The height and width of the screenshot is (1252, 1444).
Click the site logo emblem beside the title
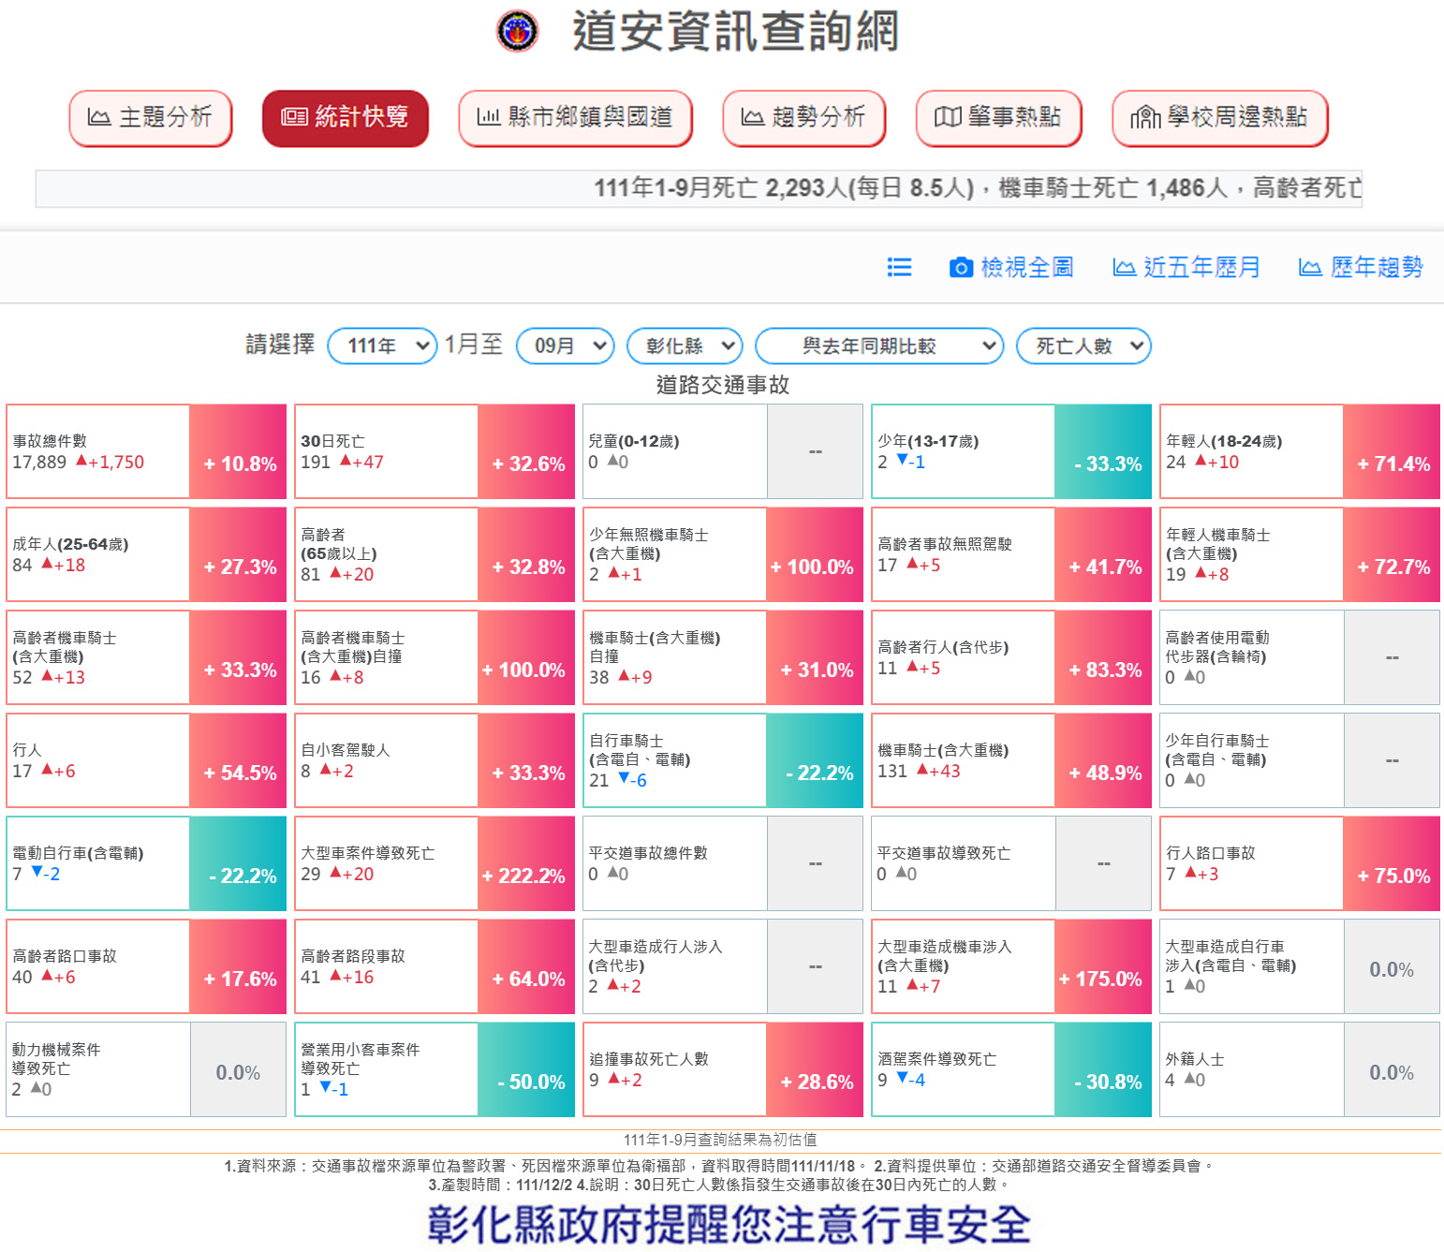pyautogui.click(x=517, y=31)
